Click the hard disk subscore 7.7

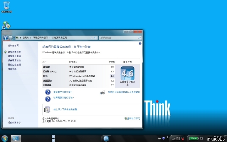click(x=112, y=85)
